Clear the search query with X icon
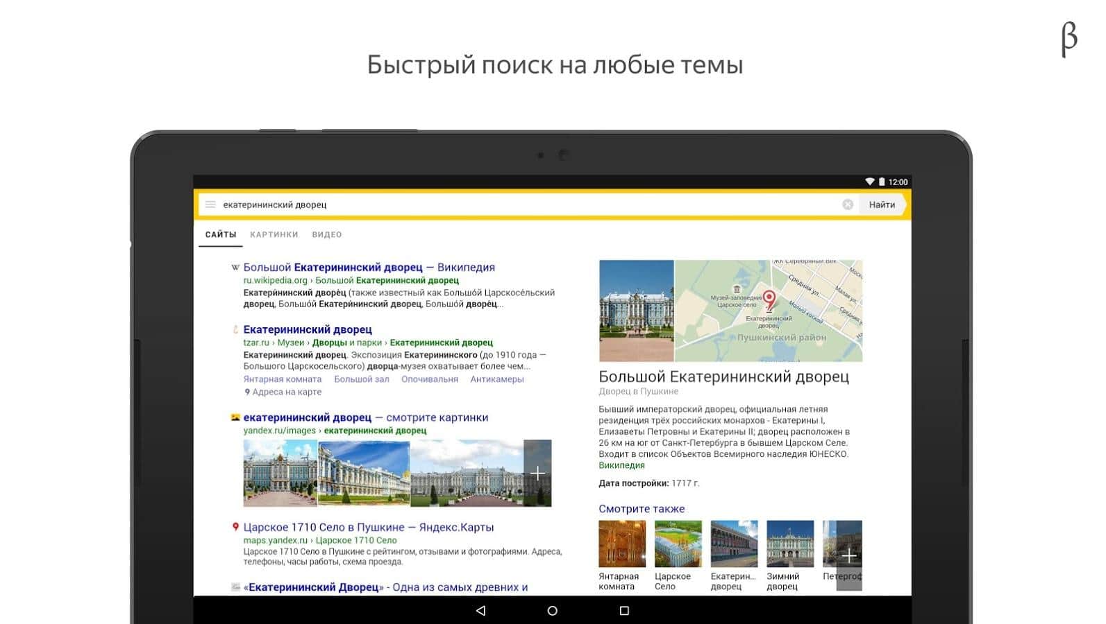The image size is (1106, 624). 848,205
